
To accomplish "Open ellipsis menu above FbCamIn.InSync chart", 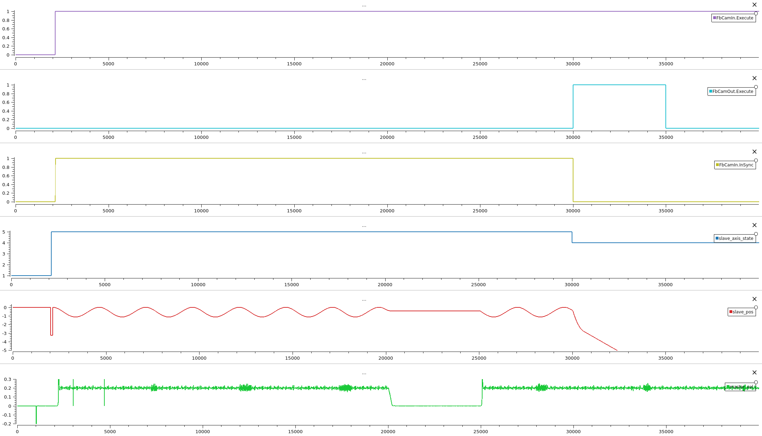I will (364, 153).
